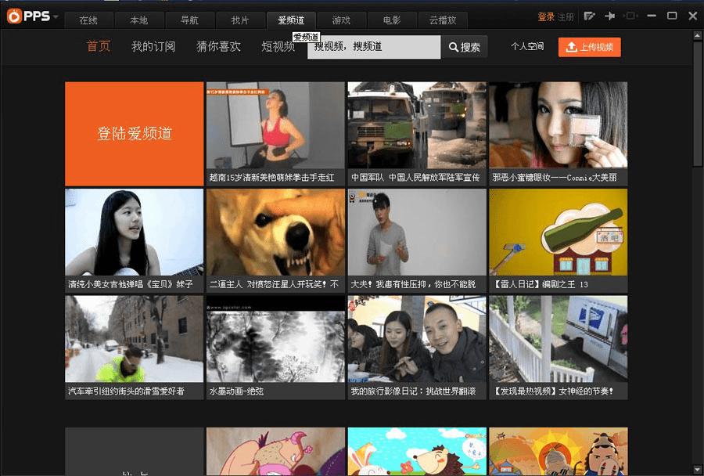This screenshot has height=476, width=704.
Task: Click the scrollbar up arrow
Action: [697, 35]
